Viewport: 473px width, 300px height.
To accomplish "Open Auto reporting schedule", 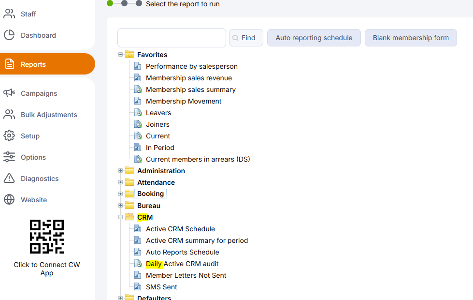I will 314,38.
